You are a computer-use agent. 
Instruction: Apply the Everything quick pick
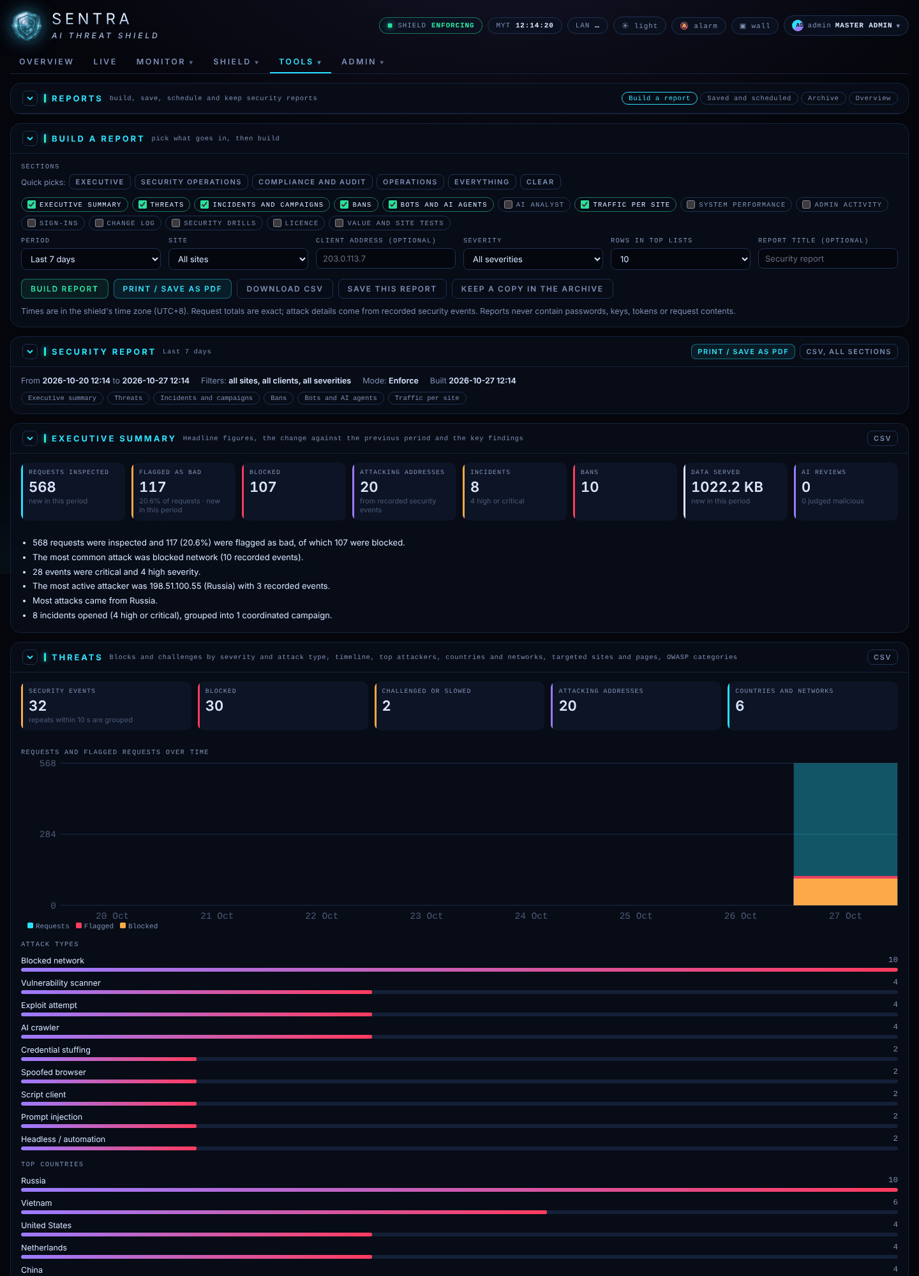pos(482,182)
